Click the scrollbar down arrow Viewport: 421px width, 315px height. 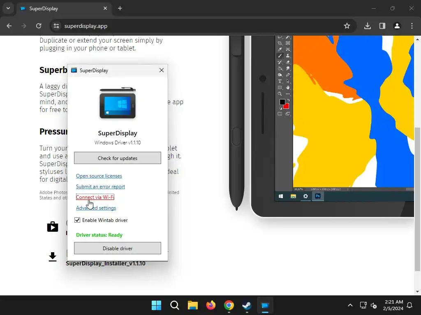click(417, 292)
